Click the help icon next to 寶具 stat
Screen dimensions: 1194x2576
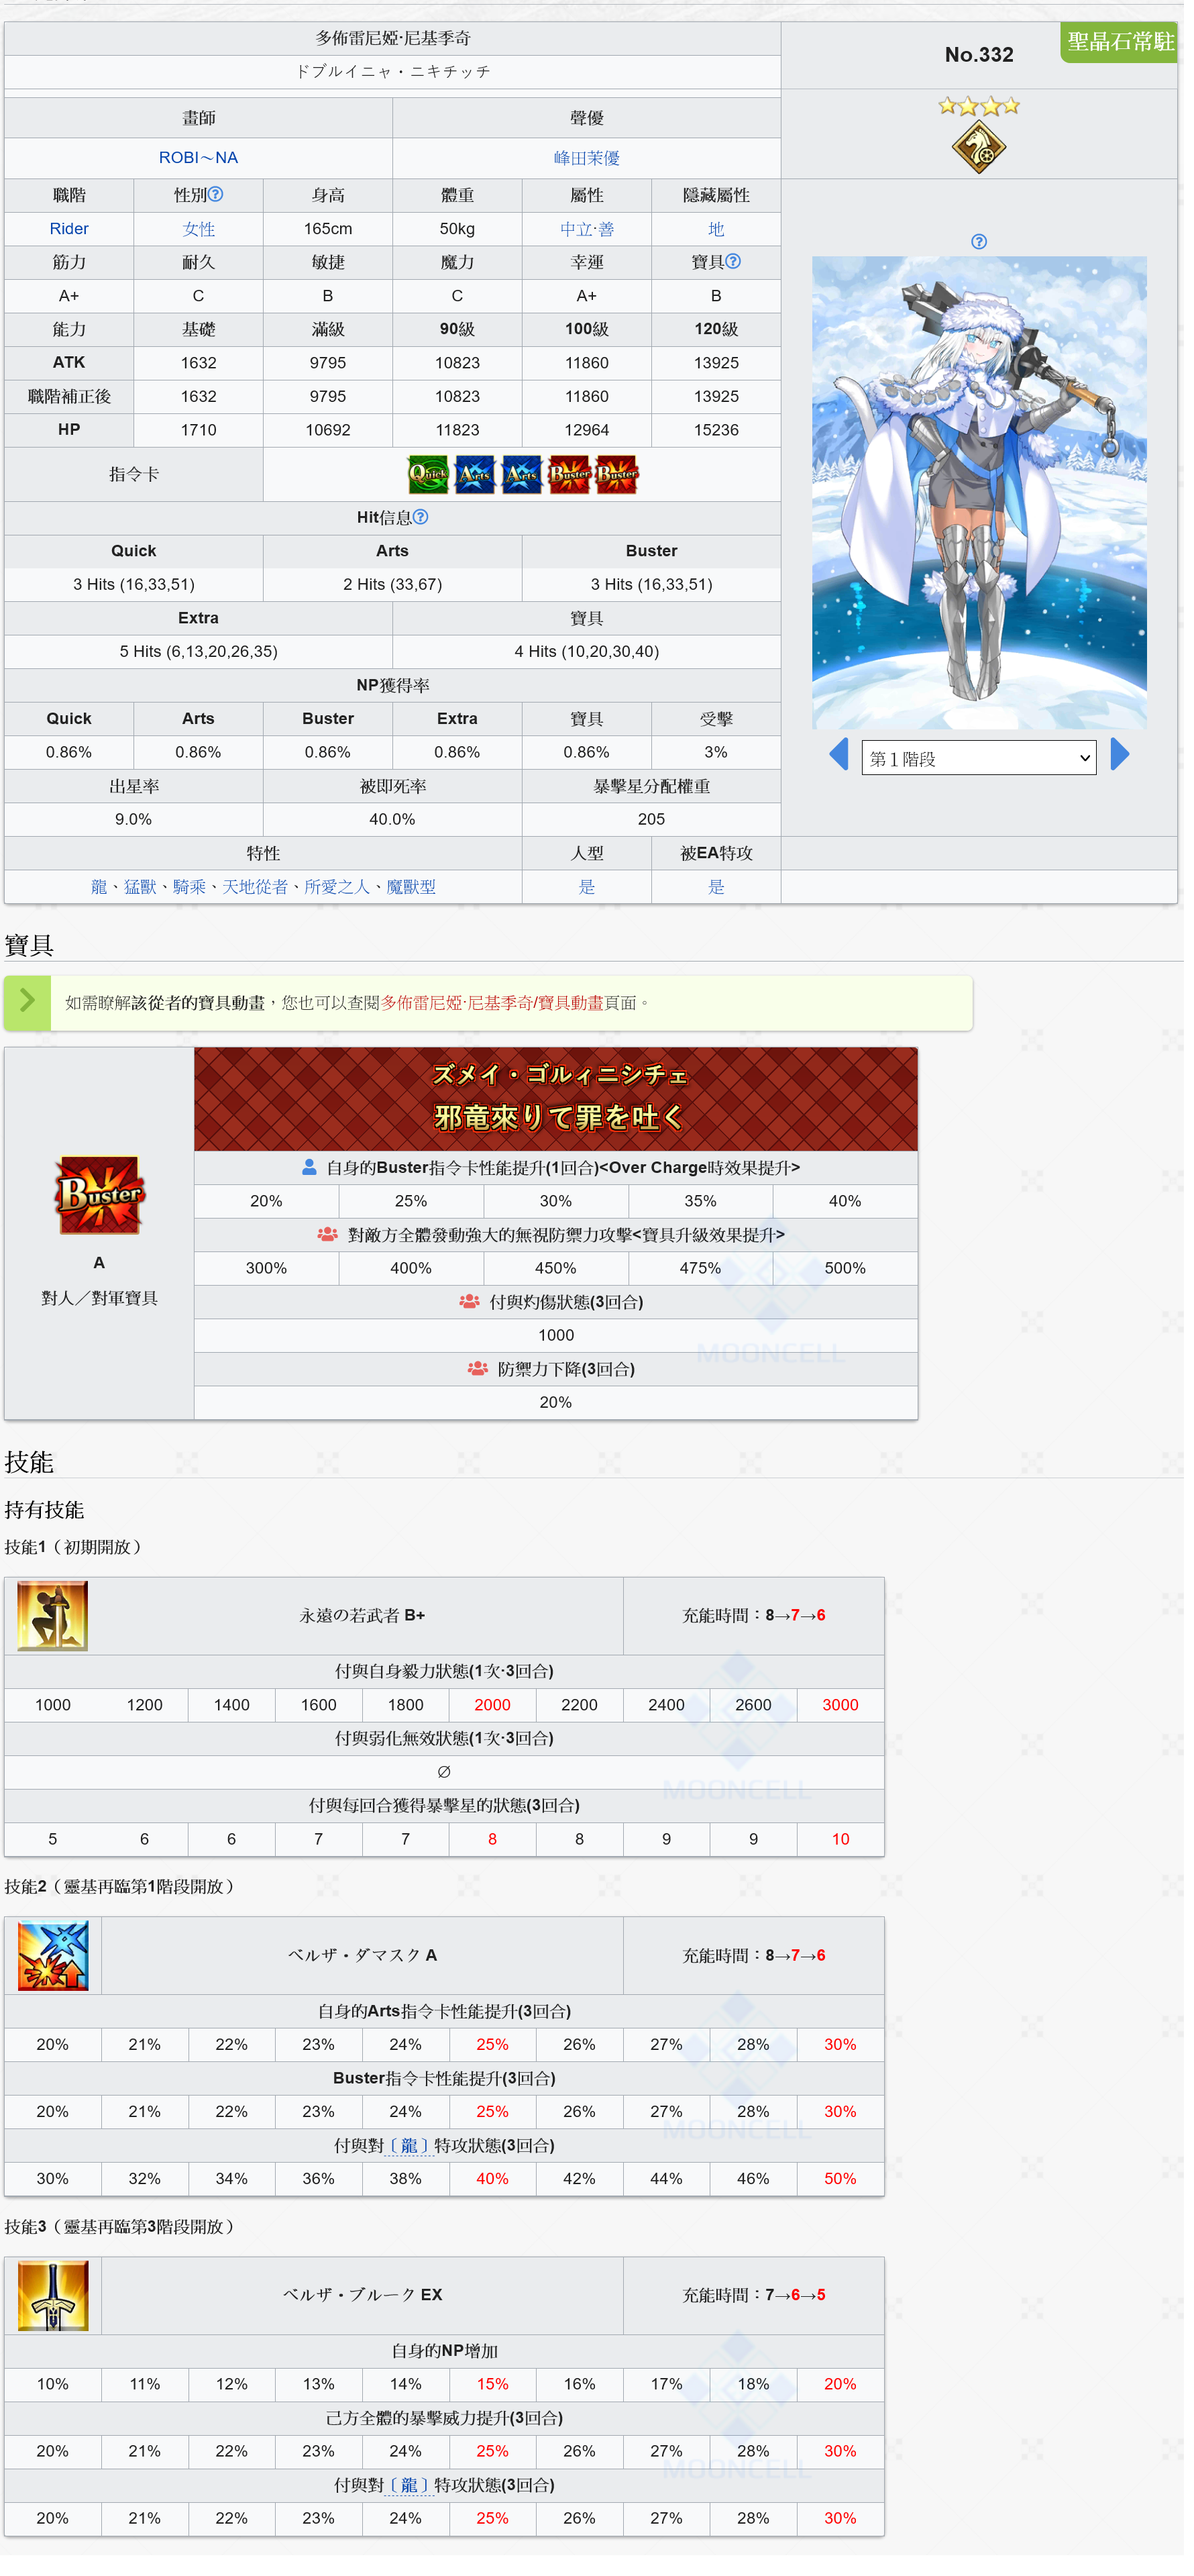pos(739,263)
